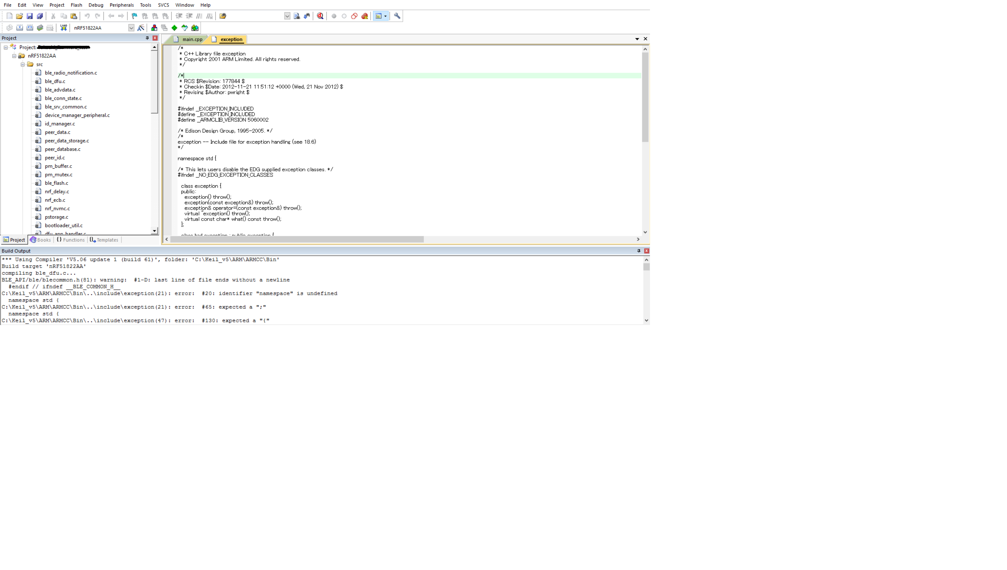Start debug session magnifier icon

click(x=320, y=16)
